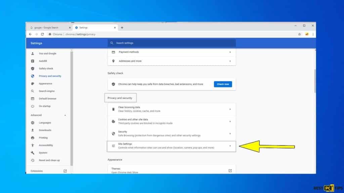Click the address bar URL
344x193 pixels.
click(80, 34)
